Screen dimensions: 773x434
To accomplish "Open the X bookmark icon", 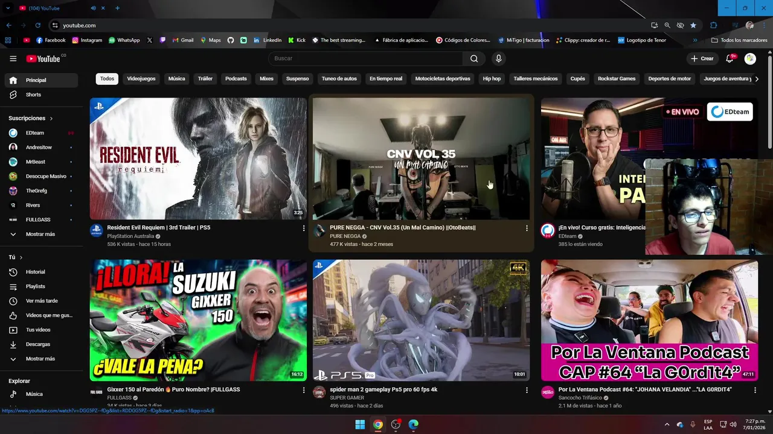I will click(150, 40).
